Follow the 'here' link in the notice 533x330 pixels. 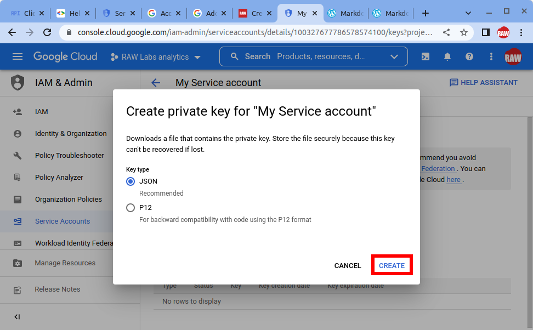click(453, 180)
